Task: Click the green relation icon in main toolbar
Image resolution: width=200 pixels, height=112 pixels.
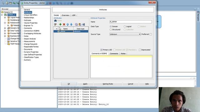Action: tap(14, 3)
